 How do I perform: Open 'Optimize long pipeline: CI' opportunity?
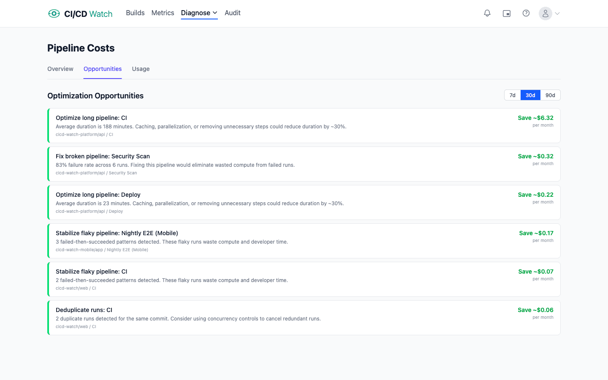click(304, 125)
